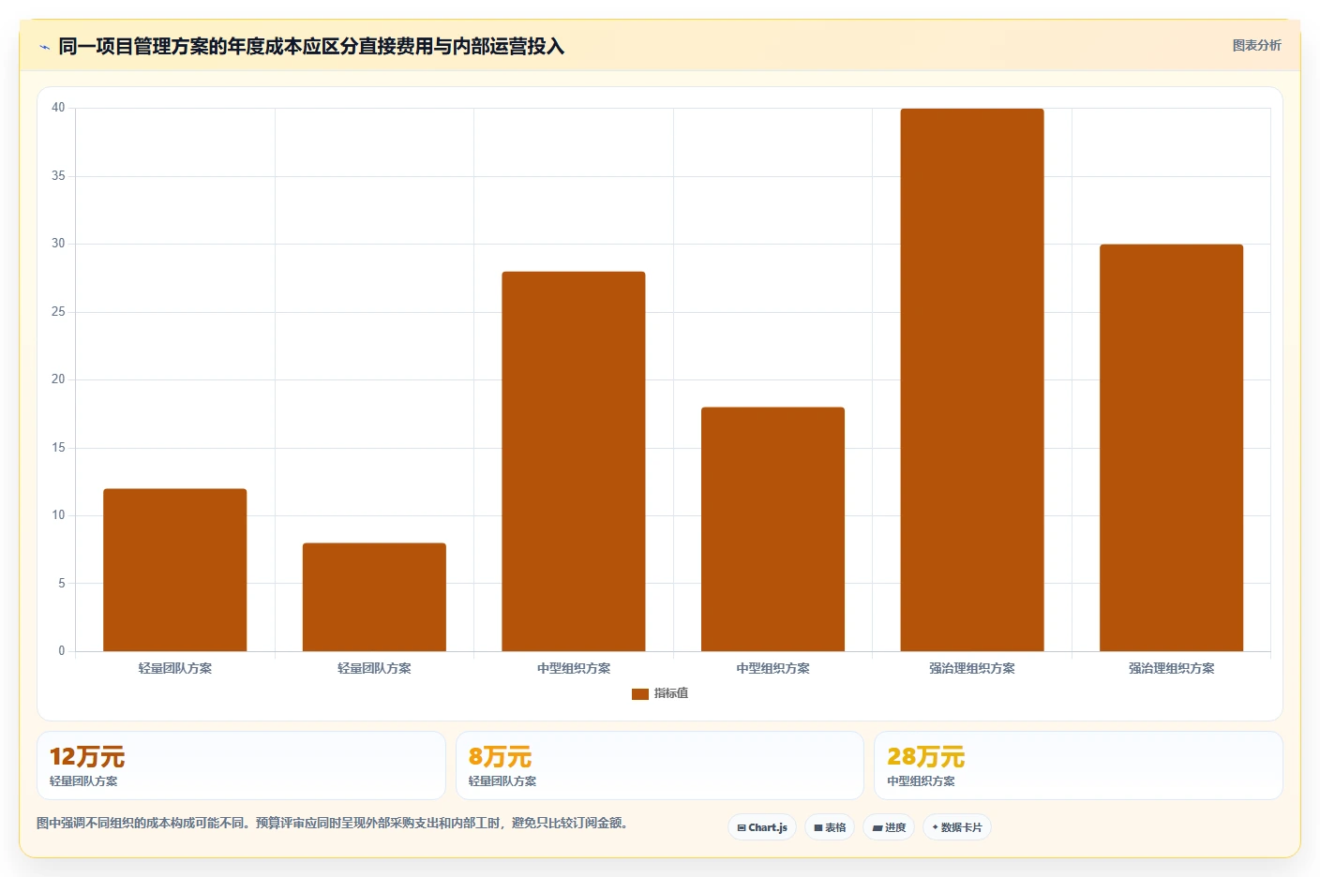The height and width of the screenshot is (877, 1320).
Task: Click the y-axis tick label 35
Action: (x=58, y=176)
